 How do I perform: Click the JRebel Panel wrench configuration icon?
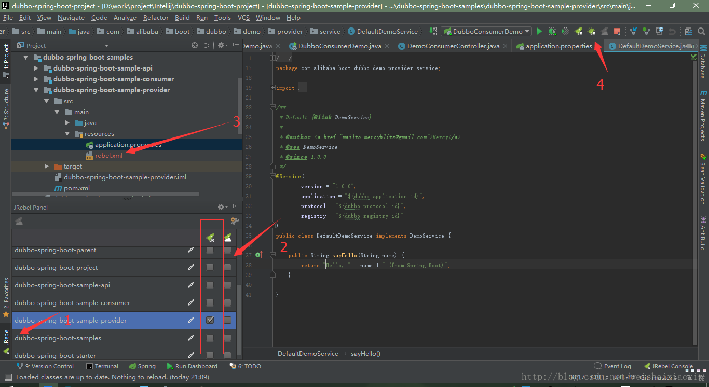tap(235, 221)
